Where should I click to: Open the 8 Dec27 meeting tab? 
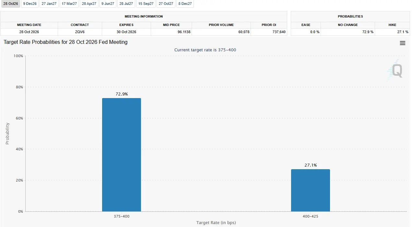185,4
